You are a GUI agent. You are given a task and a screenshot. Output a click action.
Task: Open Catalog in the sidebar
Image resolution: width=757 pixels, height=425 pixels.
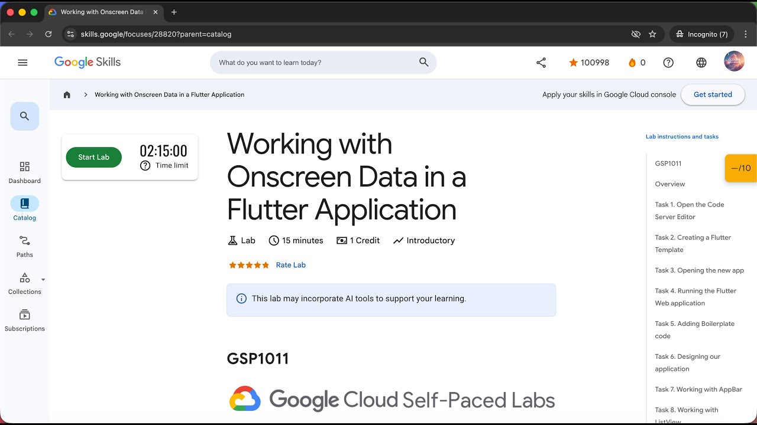[x=25, y=210]
